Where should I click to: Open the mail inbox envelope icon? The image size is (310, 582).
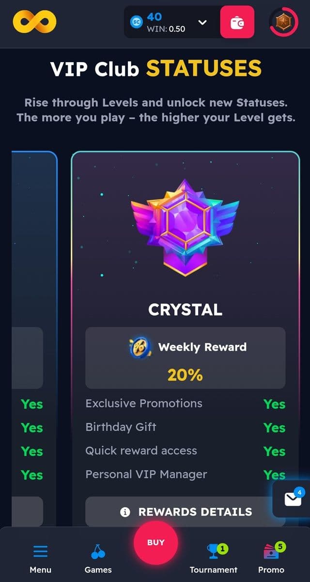pos(293,499)
